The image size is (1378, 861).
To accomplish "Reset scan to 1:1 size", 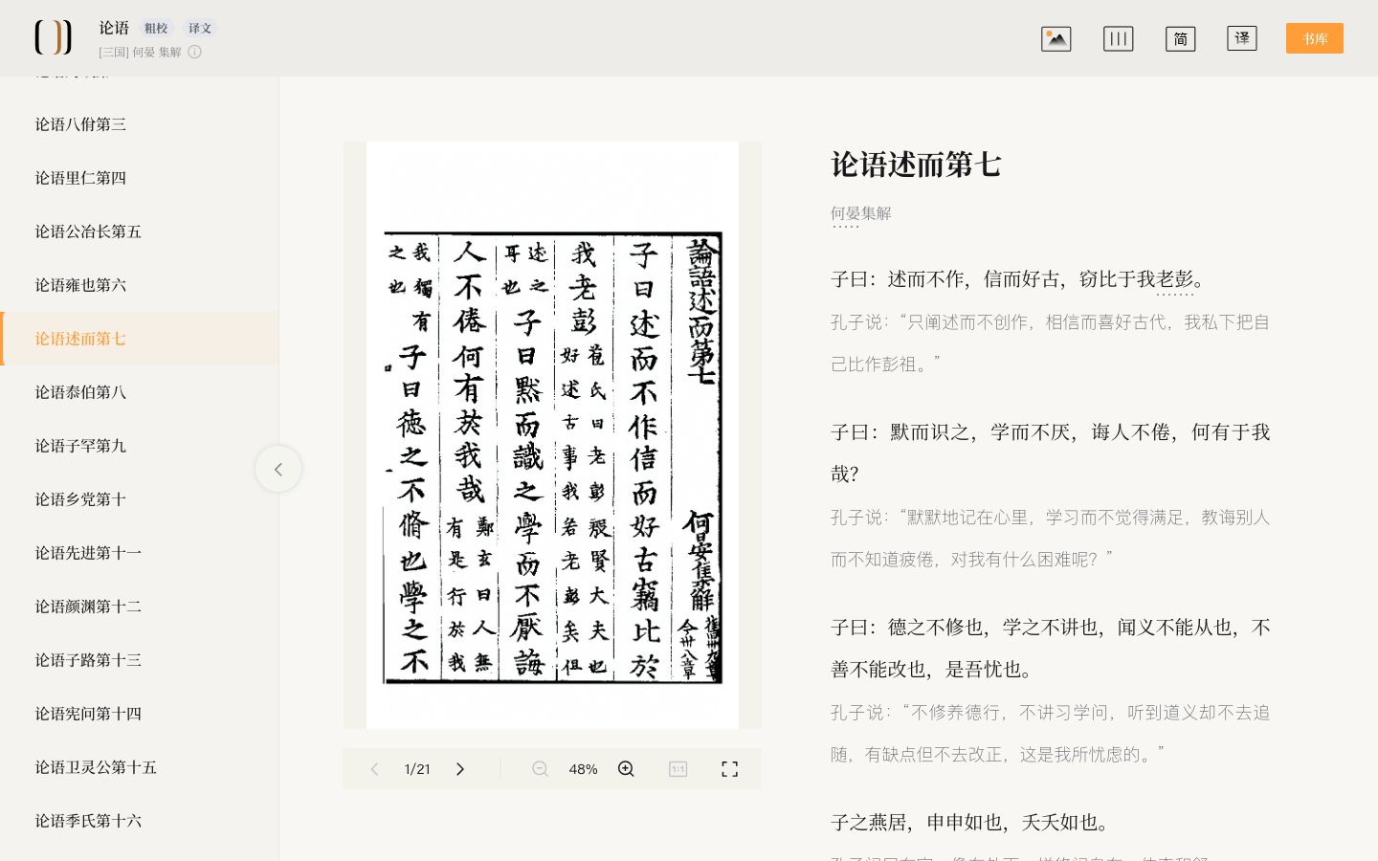I will 678,769.
